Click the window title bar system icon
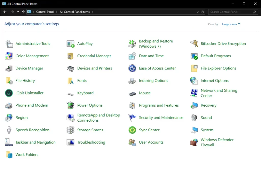Screen dimensions: 261x169 [x=4, y=4]
